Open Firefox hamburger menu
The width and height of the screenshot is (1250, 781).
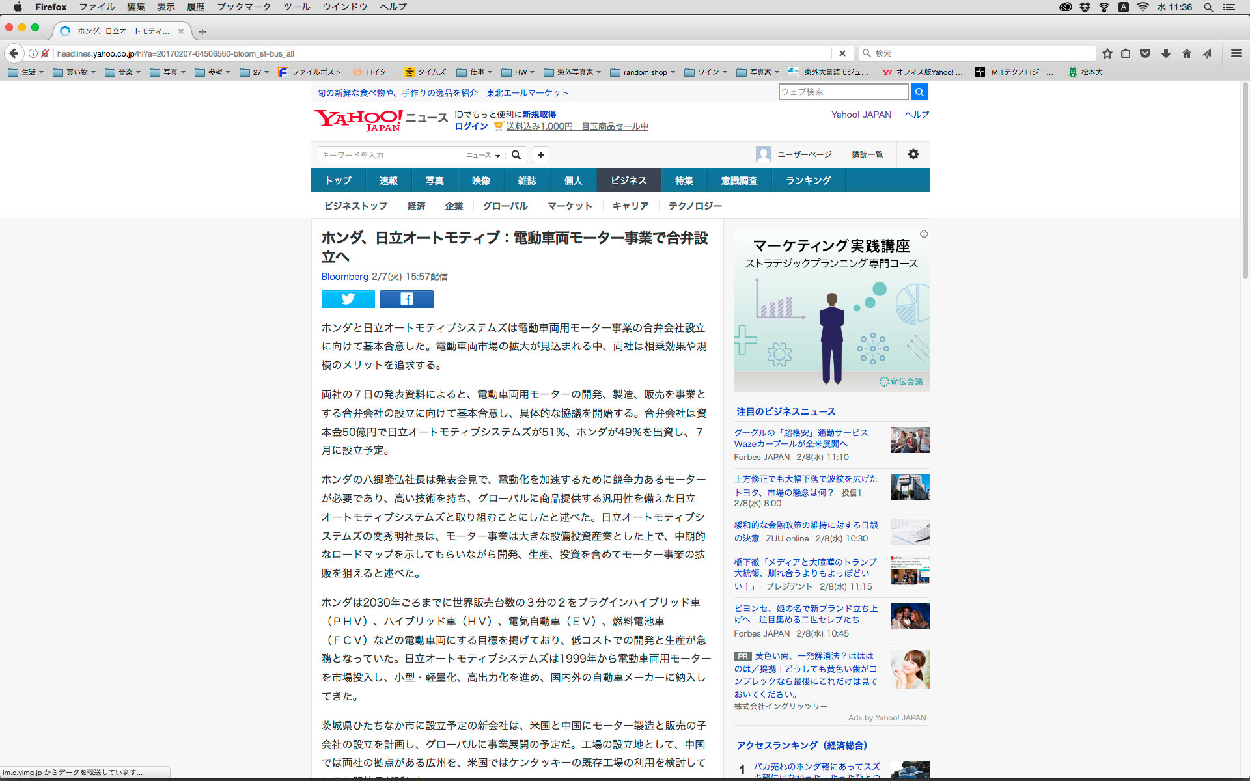point(1236,53)
